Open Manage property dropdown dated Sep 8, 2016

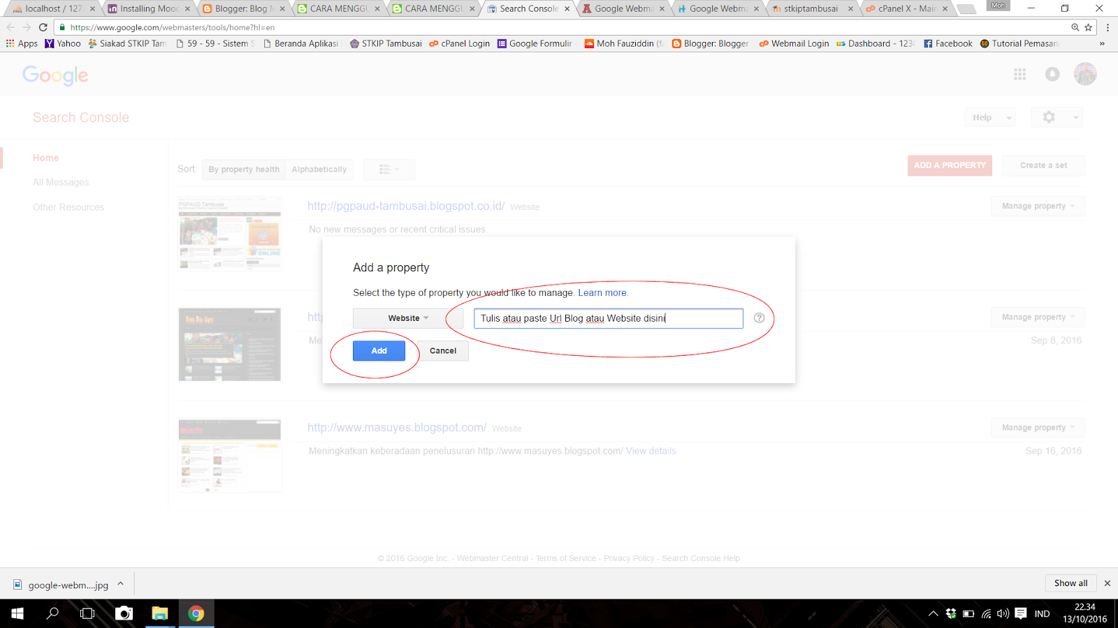1038,317
